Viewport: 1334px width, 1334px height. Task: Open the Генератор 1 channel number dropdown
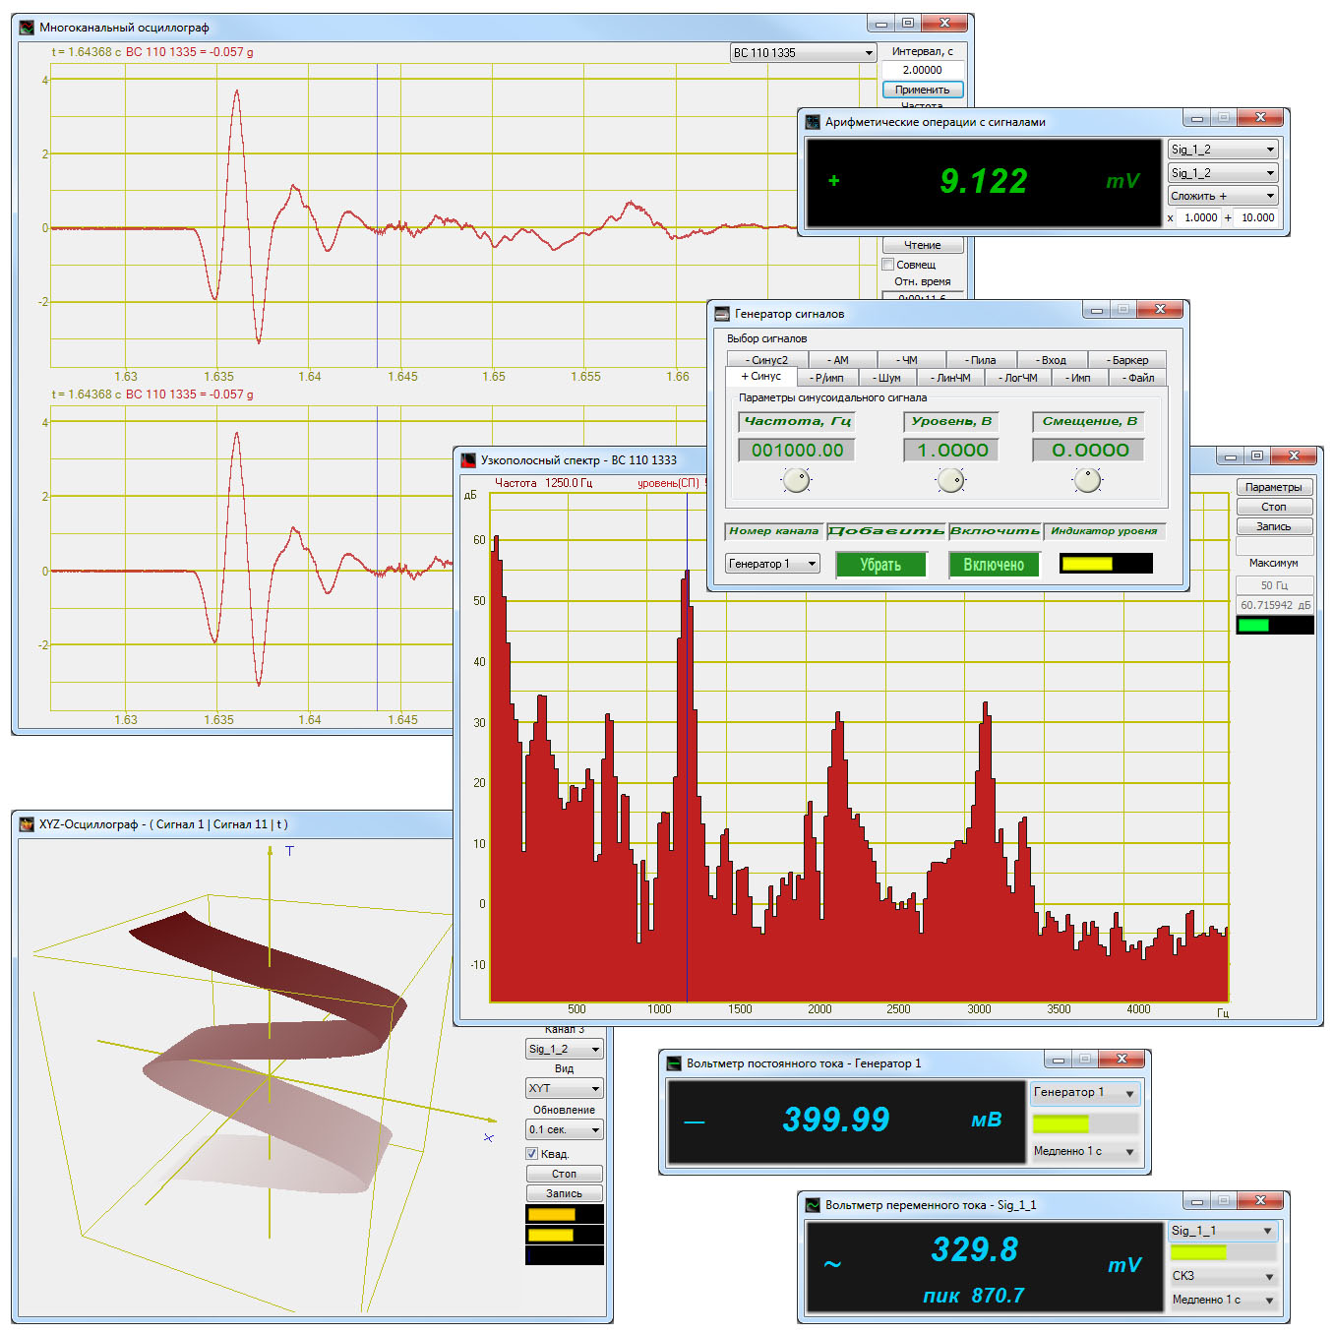coord(772,564)
